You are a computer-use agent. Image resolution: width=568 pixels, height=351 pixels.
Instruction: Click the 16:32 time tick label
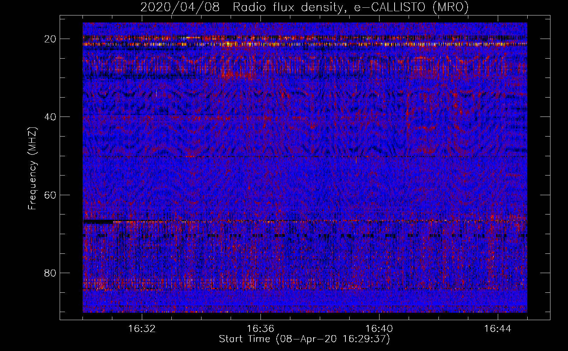coord(142,329)
